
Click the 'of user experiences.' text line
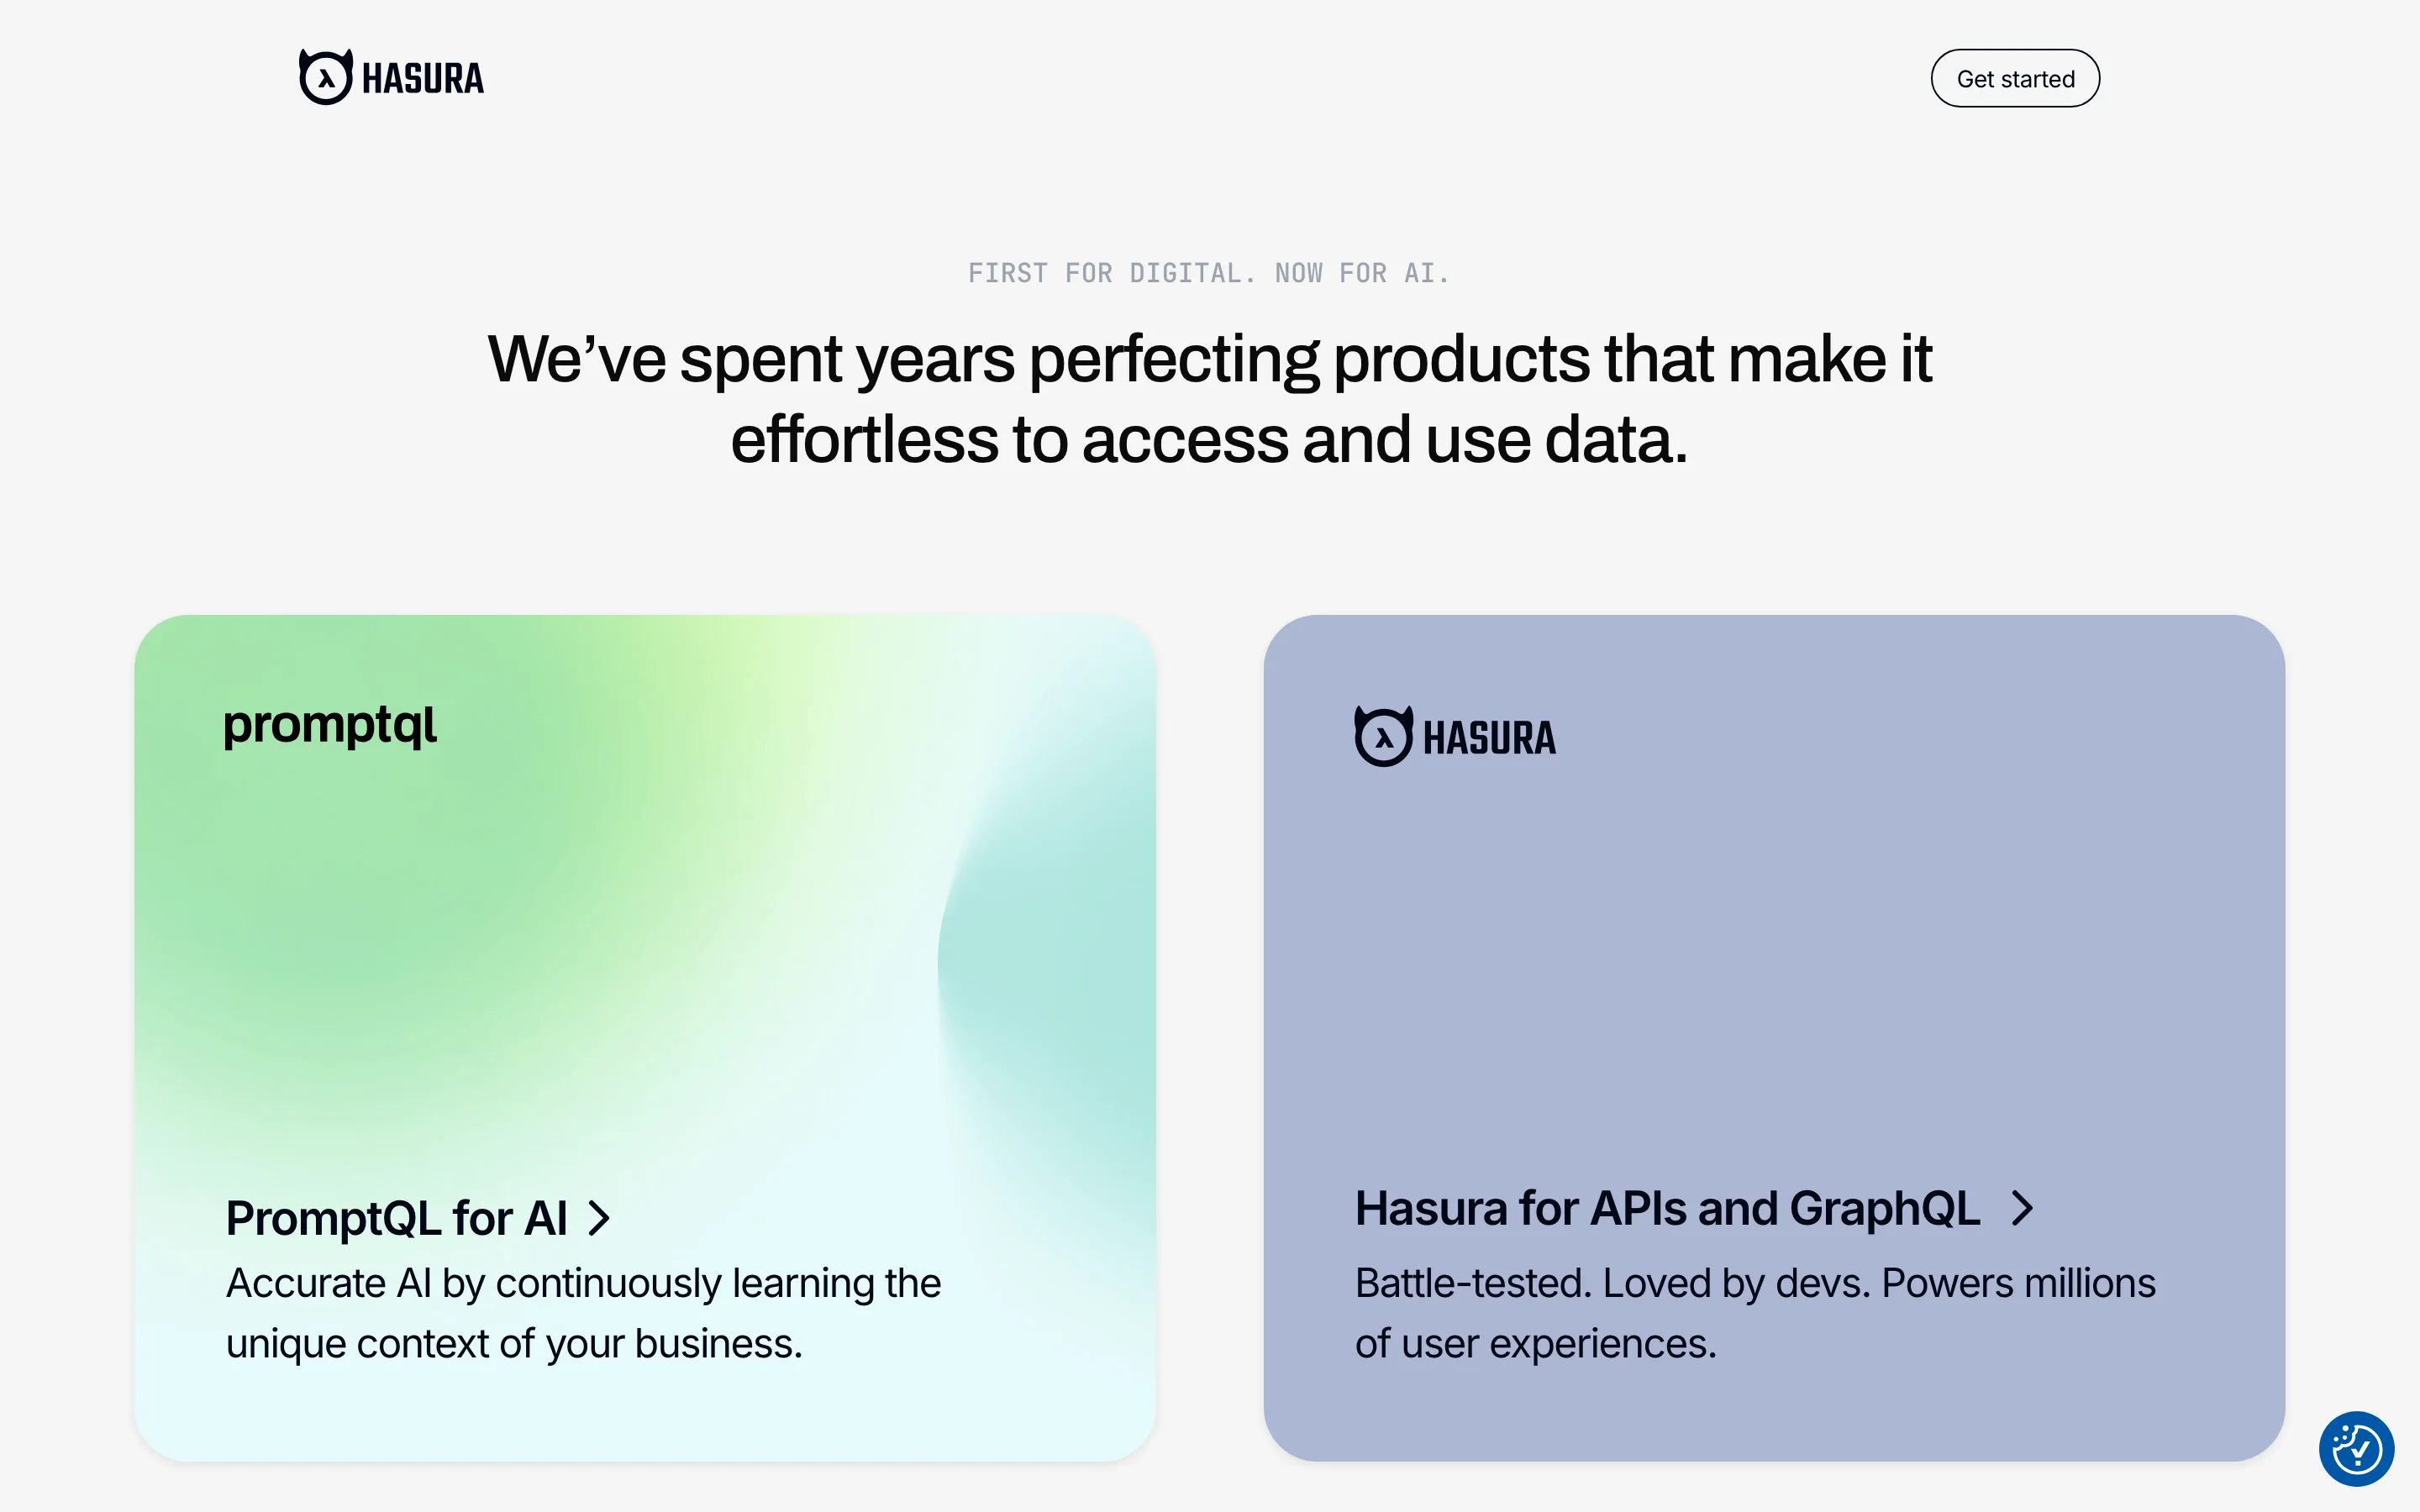point(1535,1344)
